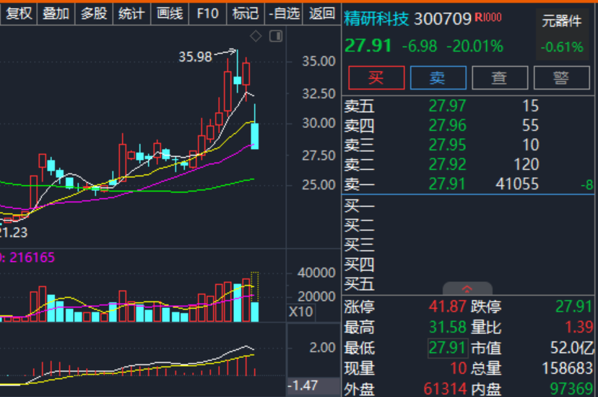Toggle the side panel icon above chart
Viewport: 598px width, 397px height.
coord(276,36)
